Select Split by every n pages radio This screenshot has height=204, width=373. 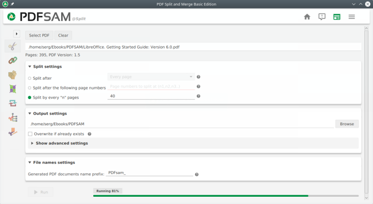pyautogui.click(x=30, y=97)
